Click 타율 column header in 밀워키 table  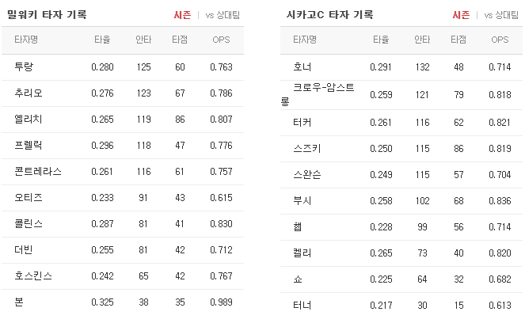(102, 40)
